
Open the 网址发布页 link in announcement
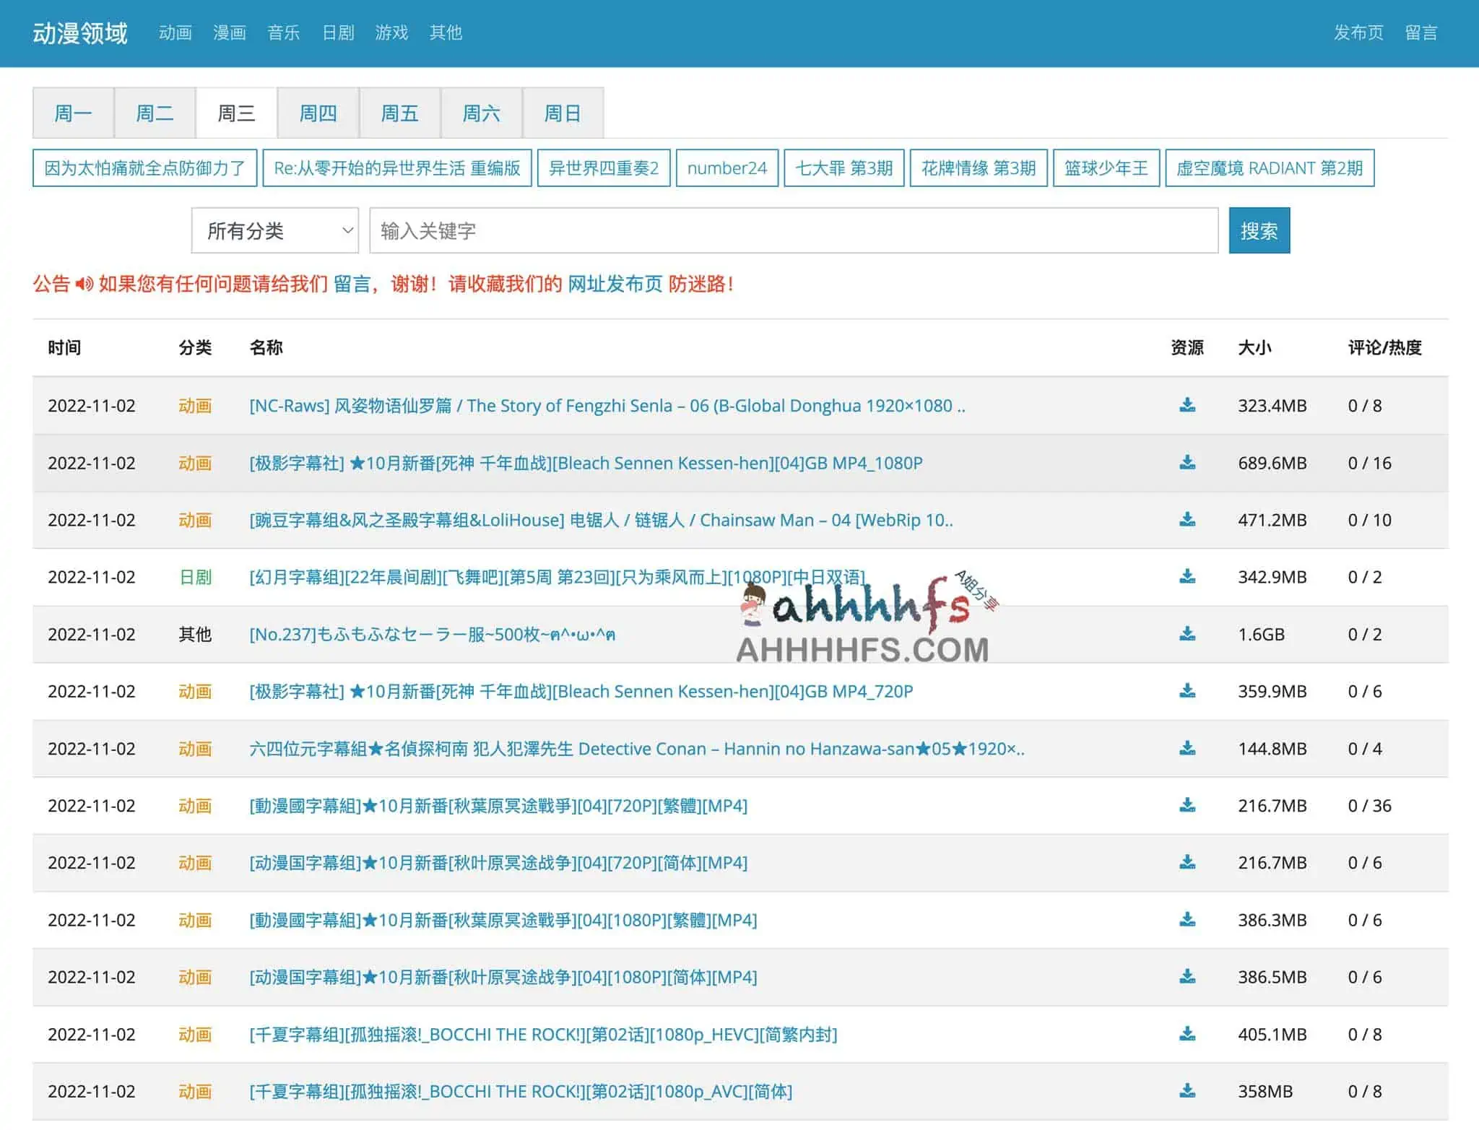coord(615,284)
